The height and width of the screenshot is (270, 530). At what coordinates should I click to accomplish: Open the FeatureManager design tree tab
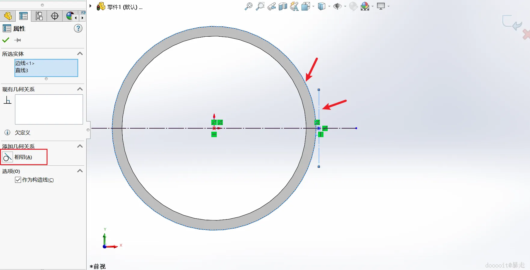pos(8,16)
